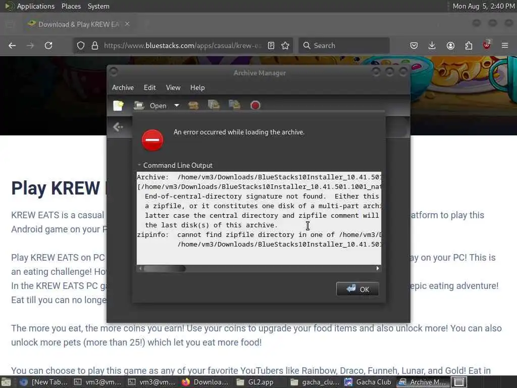Open the View menu
The image size is (517, 388).
pos(173,88)
